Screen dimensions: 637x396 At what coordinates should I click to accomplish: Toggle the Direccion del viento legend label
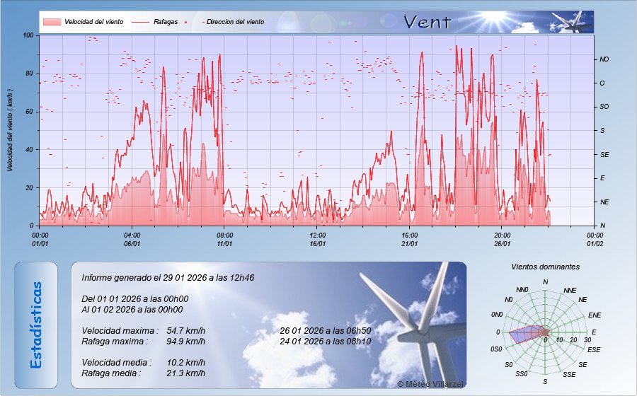pyautogui.click(x=235, y=22)
